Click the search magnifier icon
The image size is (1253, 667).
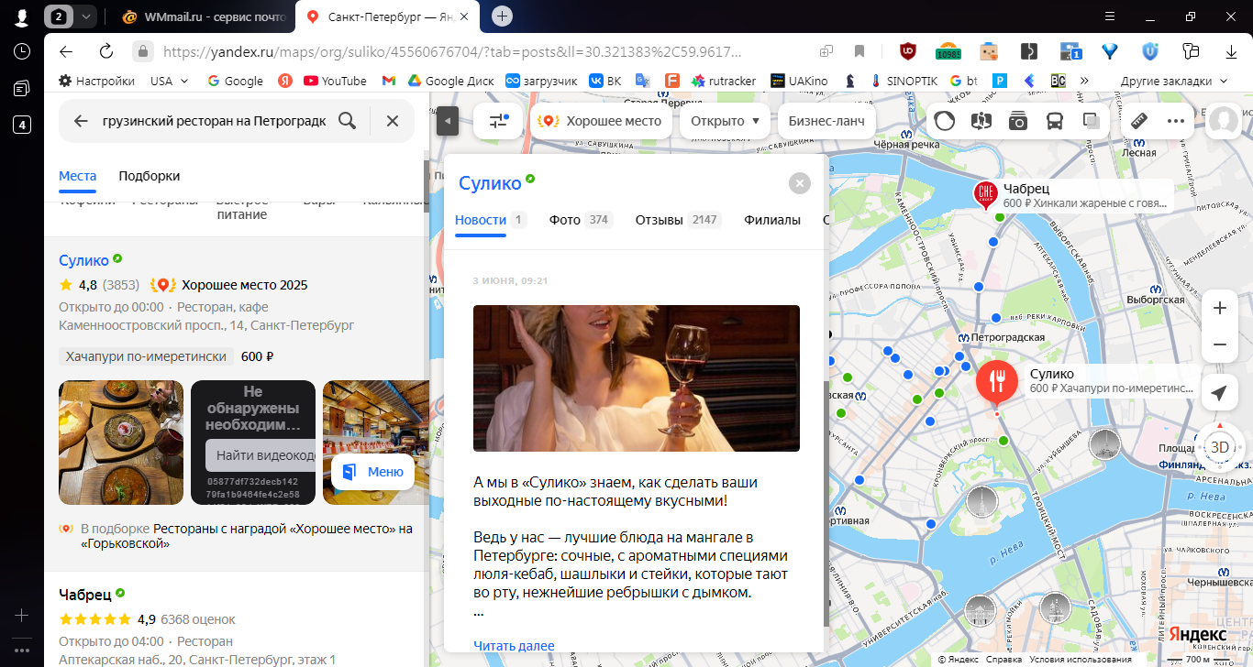[347, 121]
